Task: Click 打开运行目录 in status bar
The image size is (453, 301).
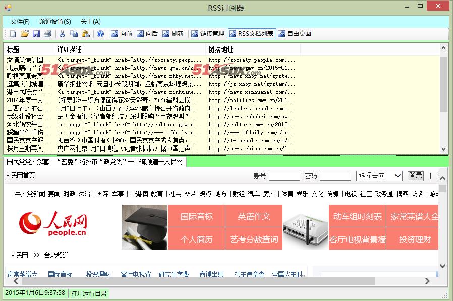Action: click(89, 293)
